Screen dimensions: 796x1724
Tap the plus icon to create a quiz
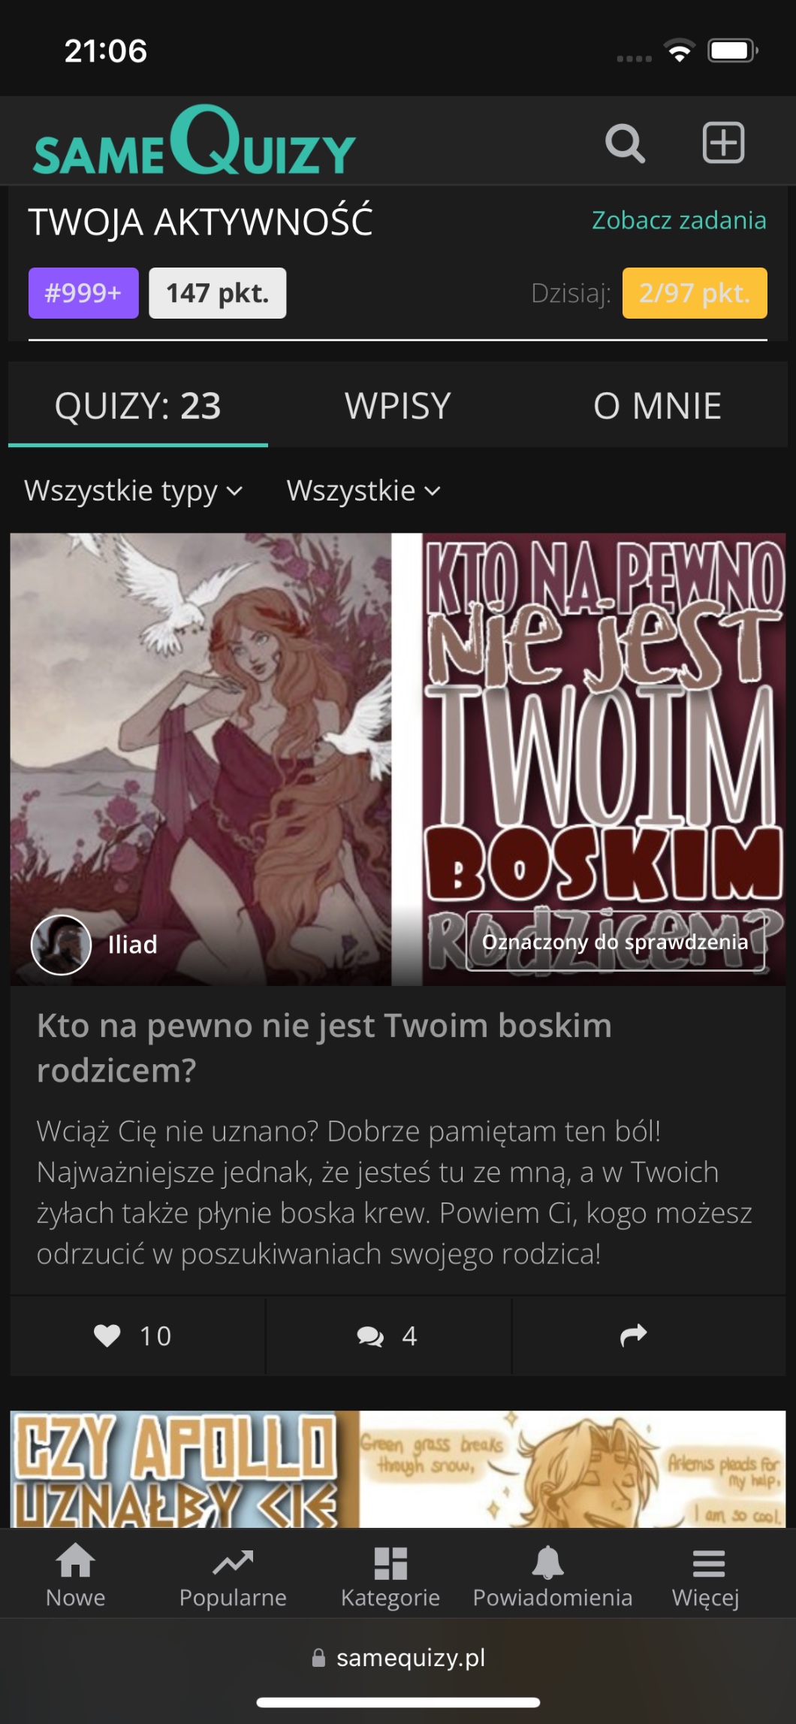[723, 143]
